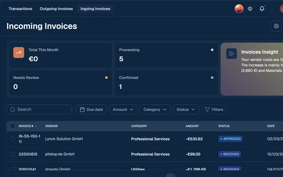Open the Due date filter
Viewport: 283px width, 177px height.
coord(92,110)
